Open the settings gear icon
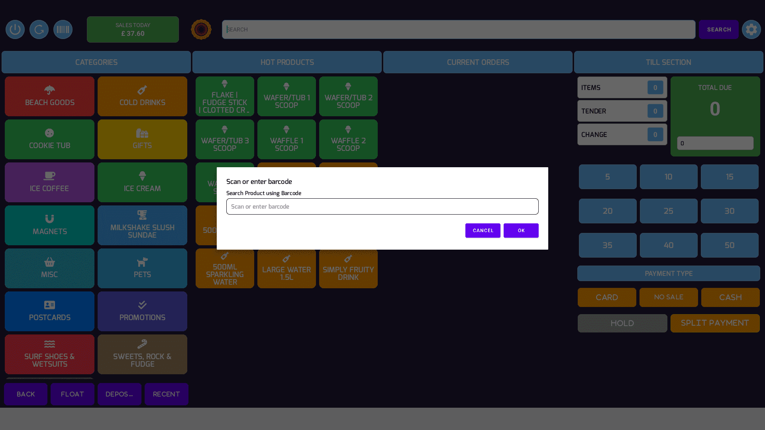The height and width of the screenshot is (430, 765). tap(751, 29)
